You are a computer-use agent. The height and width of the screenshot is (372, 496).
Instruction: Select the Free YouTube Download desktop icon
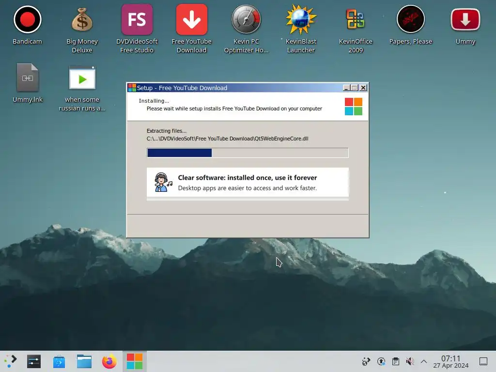(192, 19)
